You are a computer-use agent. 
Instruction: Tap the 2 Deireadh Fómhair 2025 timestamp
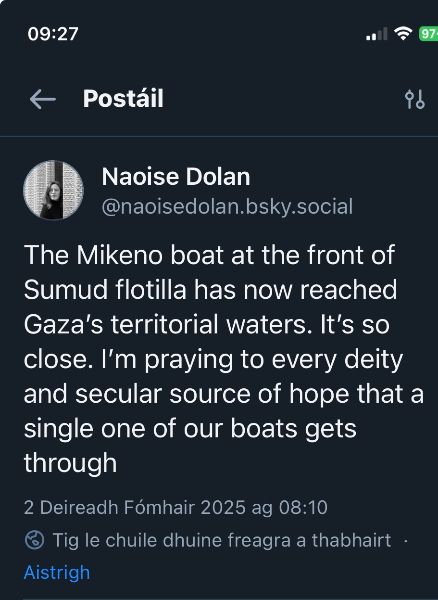tap(175, 508)
